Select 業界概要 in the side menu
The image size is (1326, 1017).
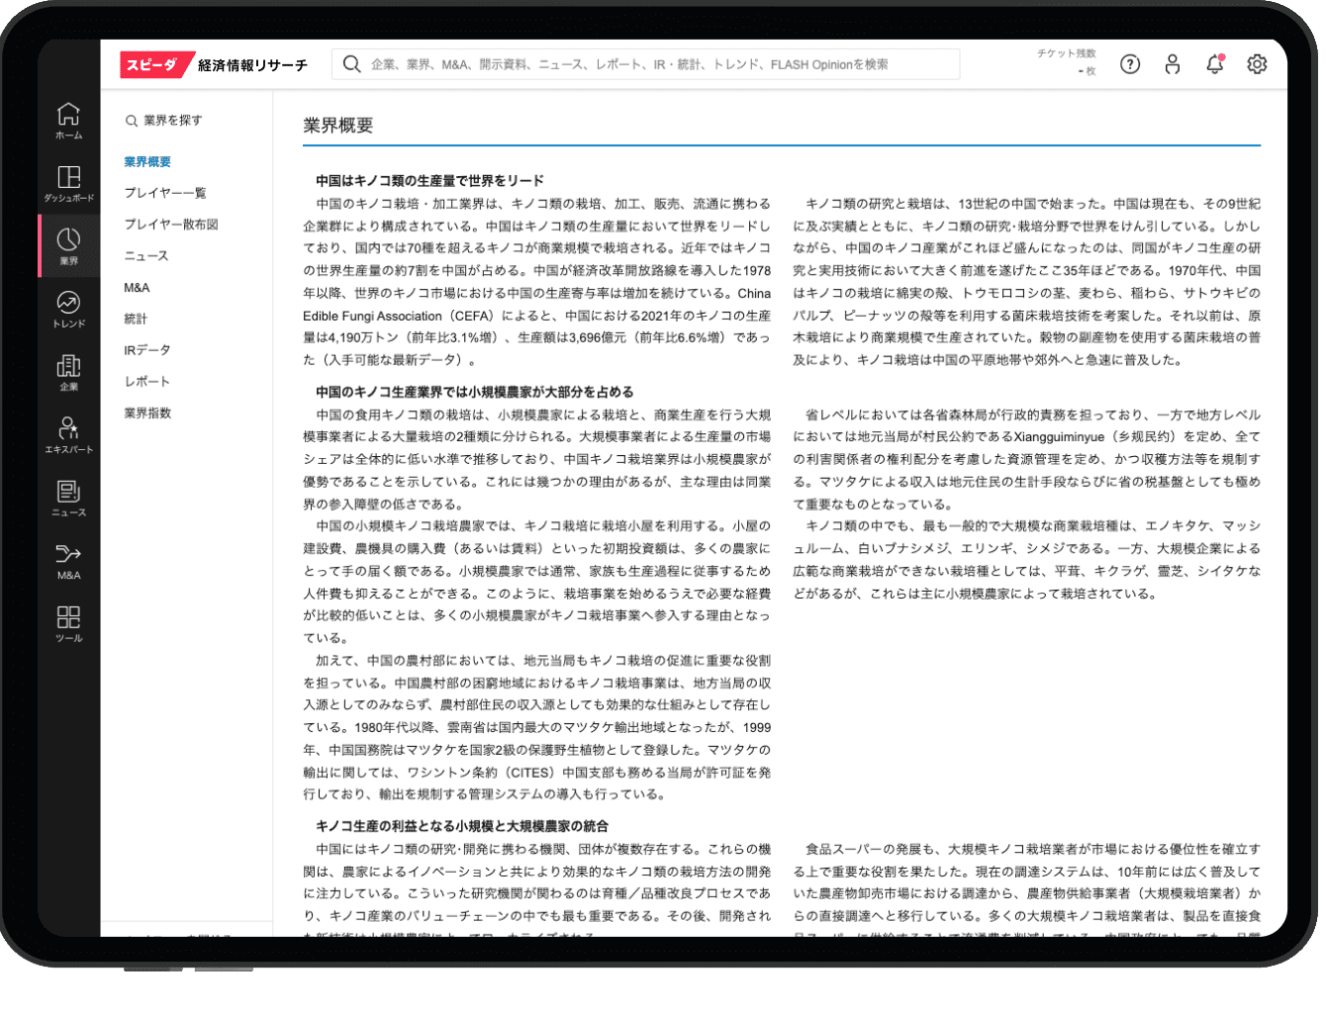[x=147, y=162]
